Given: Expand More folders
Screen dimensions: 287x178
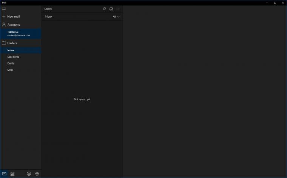Looking at the screenshot, I should pos(10,70).
